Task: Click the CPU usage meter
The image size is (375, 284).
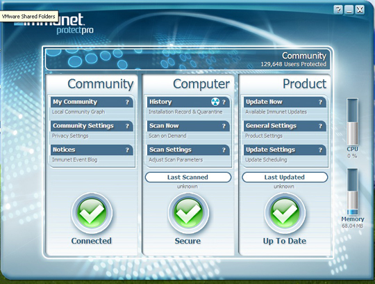Action: 352,122
